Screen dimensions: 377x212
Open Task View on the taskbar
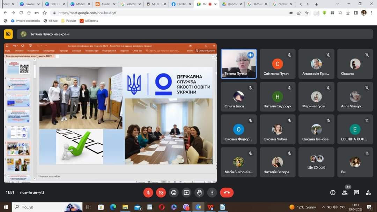tap(88, 207)
